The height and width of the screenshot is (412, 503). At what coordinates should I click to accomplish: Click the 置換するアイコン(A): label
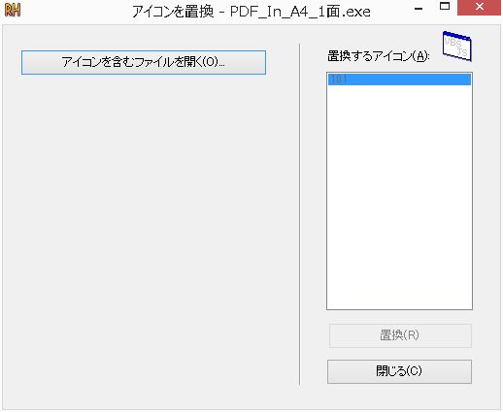(379, 56)
